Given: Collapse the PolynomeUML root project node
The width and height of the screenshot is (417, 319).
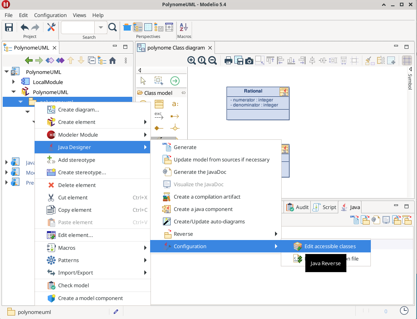Looking at the screenshot, I should coord(7,72).
